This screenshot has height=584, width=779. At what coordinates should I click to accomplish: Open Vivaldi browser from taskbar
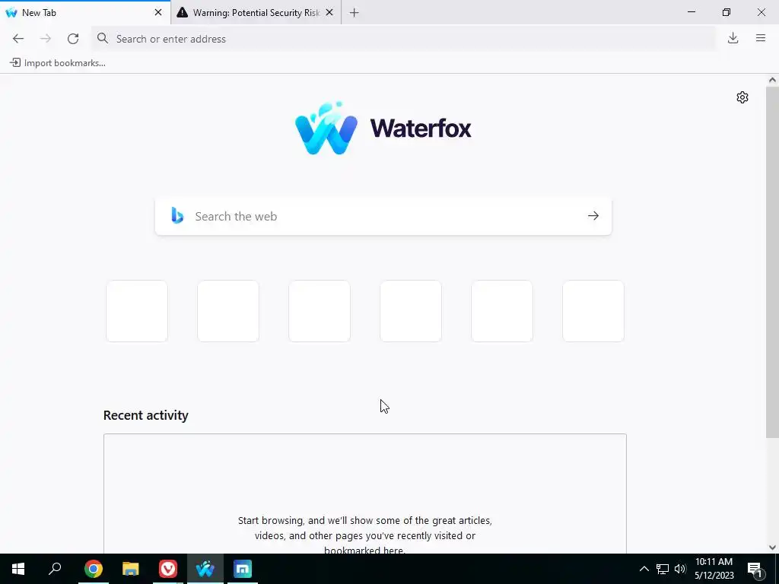(168, 569)
